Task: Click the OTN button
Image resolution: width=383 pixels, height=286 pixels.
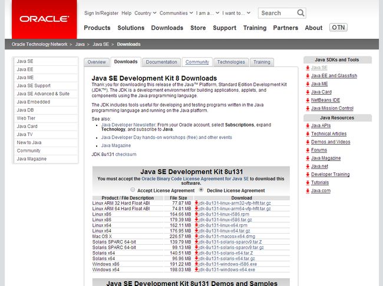Action: pos(338,27)
